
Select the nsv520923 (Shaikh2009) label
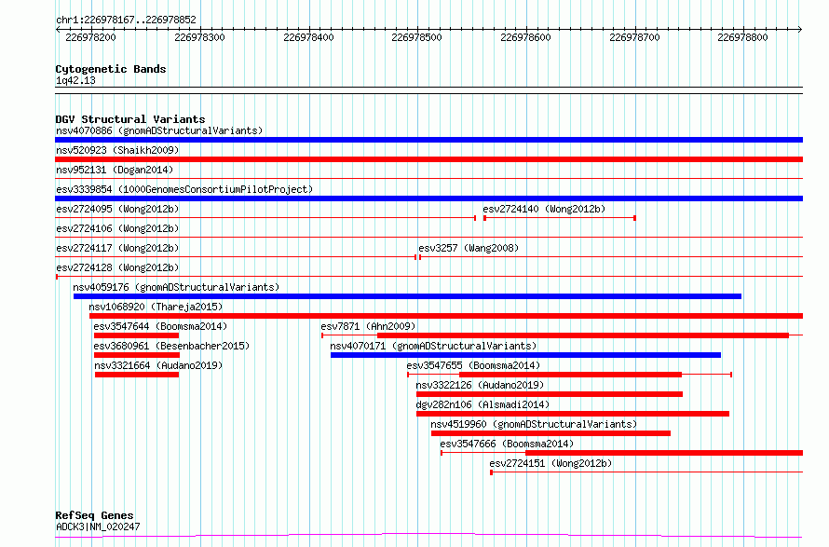[117, 150]
